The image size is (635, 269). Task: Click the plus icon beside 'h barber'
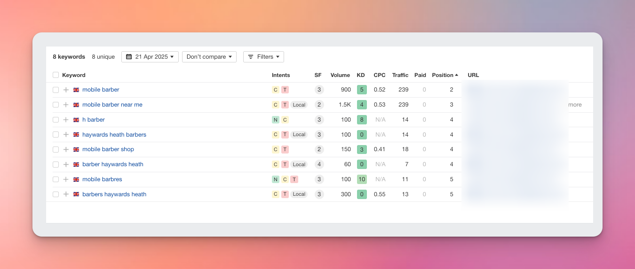(66, 120)
